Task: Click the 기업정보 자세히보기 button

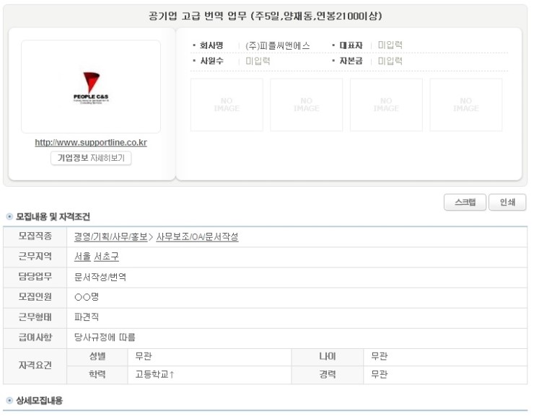Action: tap(91, 158)
